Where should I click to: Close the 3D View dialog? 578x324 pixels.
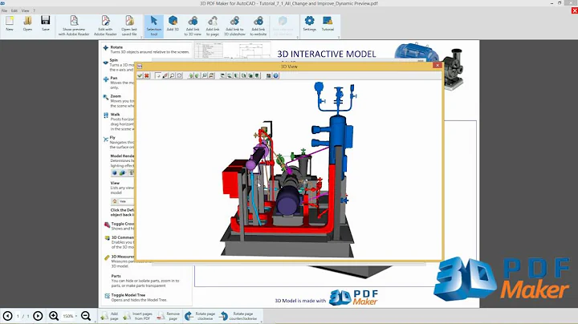pyautogui.click(x=438, y=66)
